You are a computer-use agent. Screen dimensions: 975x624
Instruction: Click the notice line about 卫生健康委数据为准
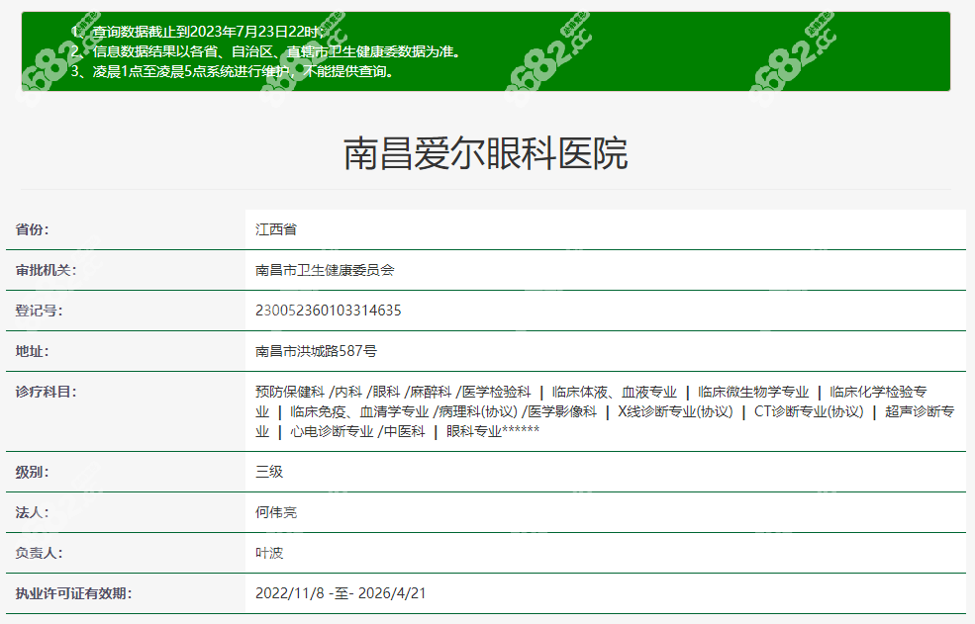[x=268, y=51]
